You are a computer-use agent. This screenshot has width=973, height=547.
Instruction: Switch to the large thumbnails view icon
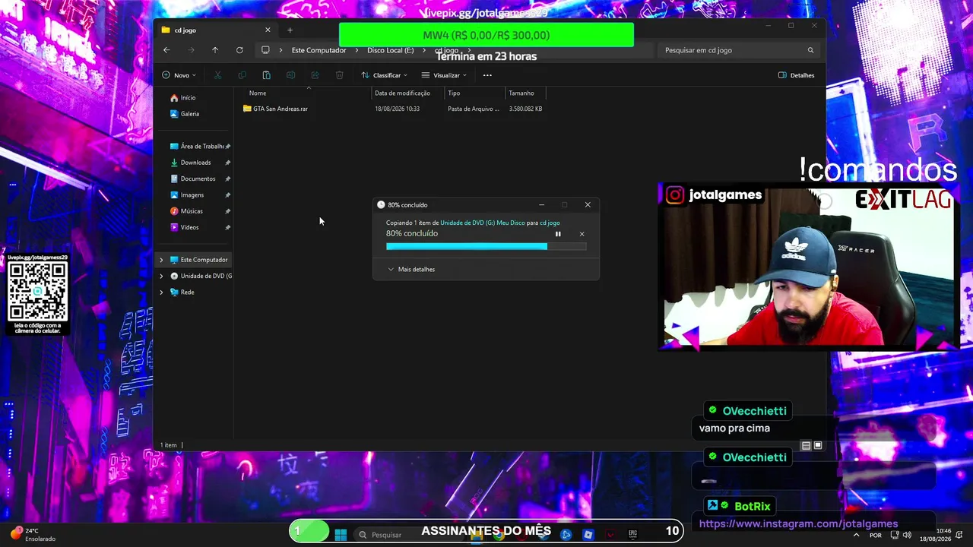click(x=818, y=446)
